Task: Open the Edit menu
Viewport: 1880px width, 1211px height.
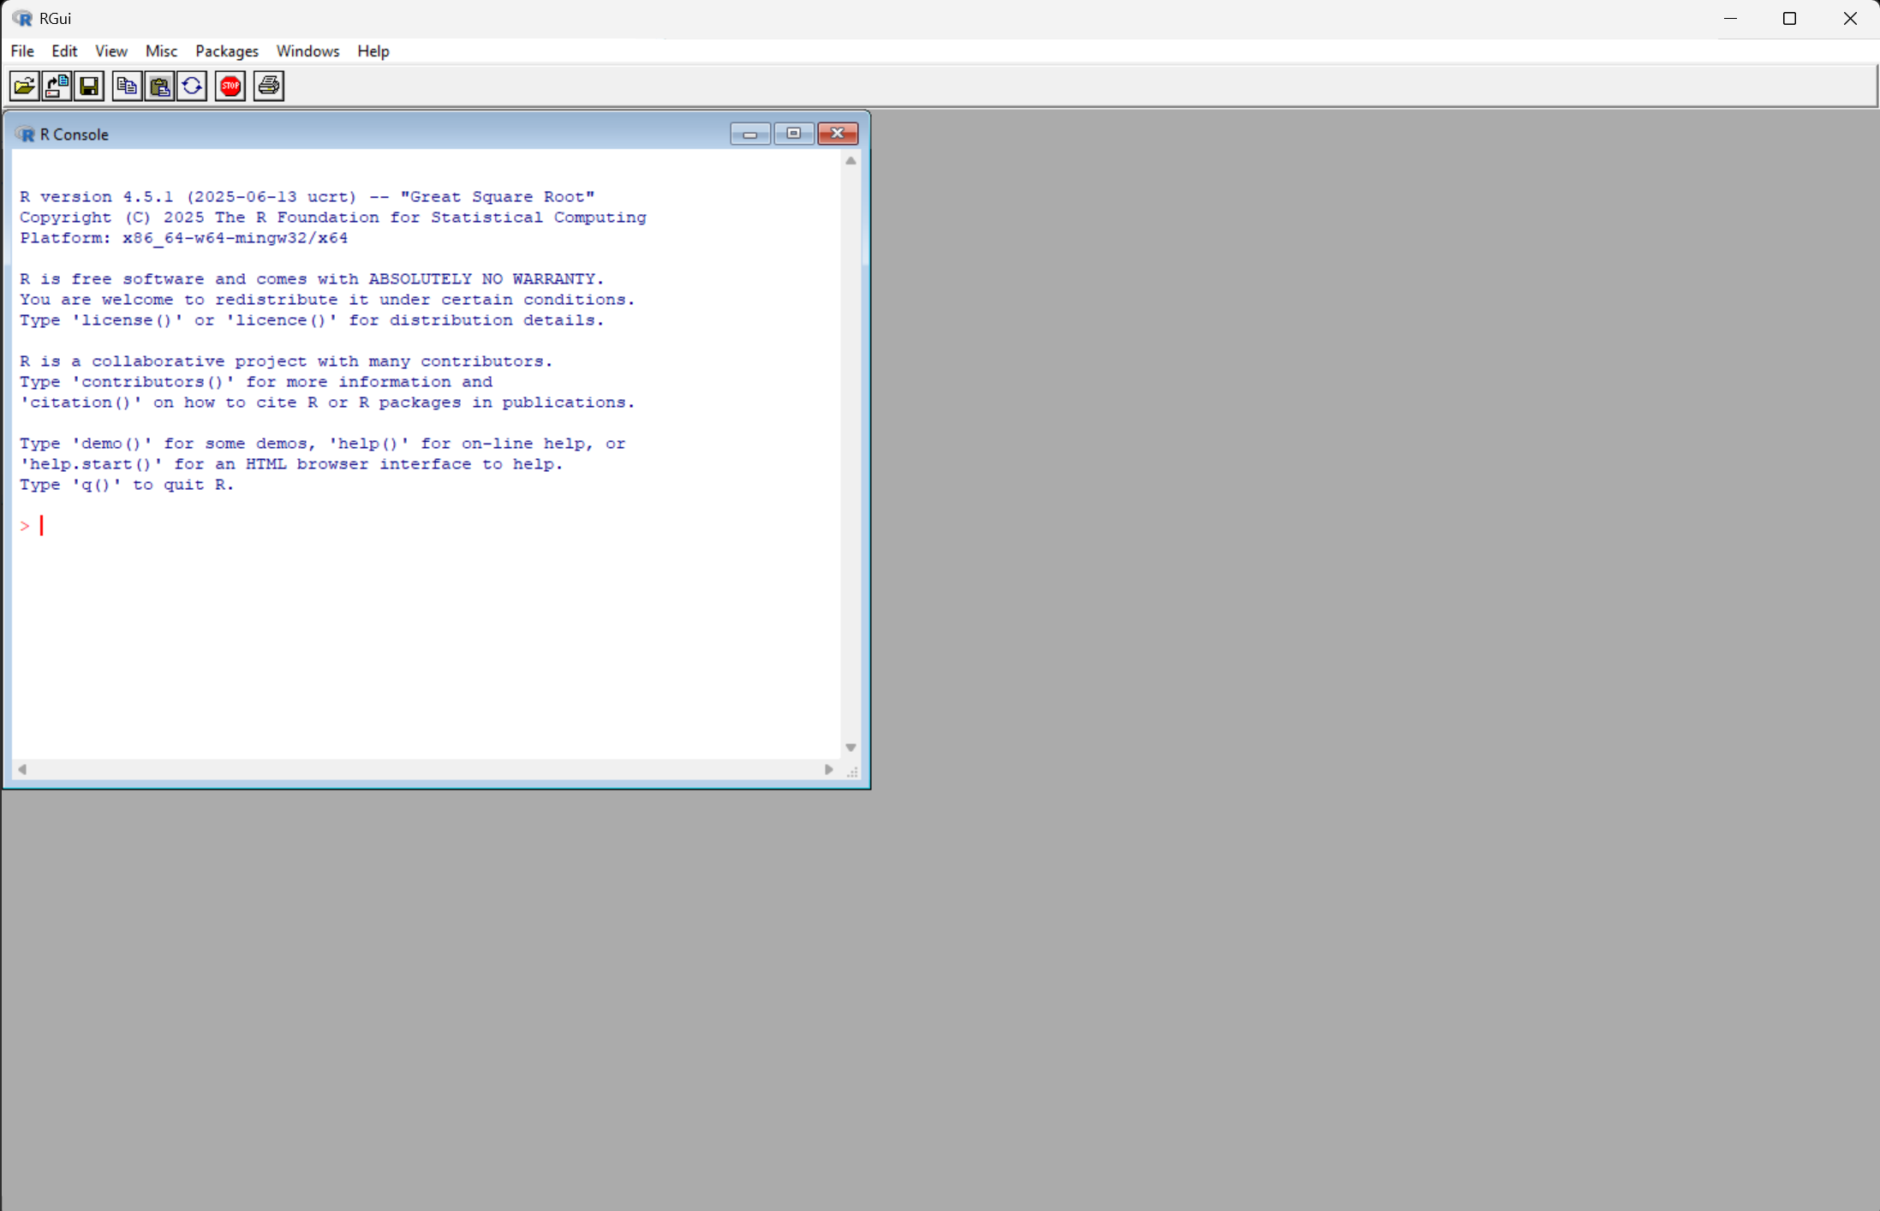Action: coord(64,51)
